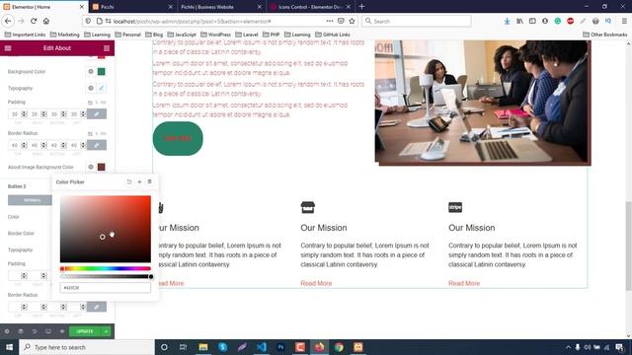Click the opacity slider in Color Picker
This screenshot has height=355, width=632.
[x=106, y=276]
